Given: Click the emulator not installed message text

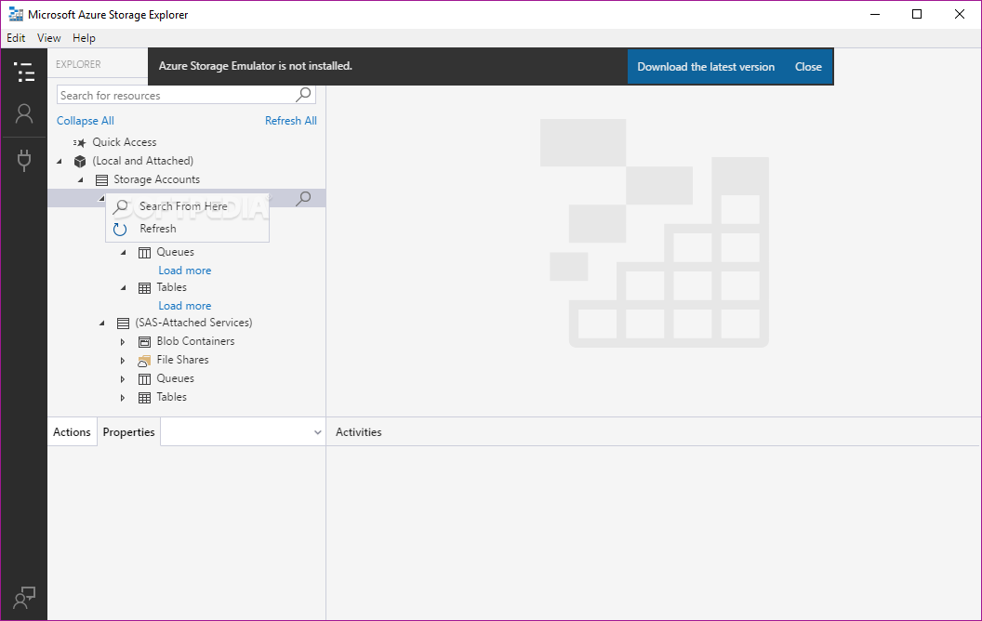Looking at the screenshot, I should point(256,66).
